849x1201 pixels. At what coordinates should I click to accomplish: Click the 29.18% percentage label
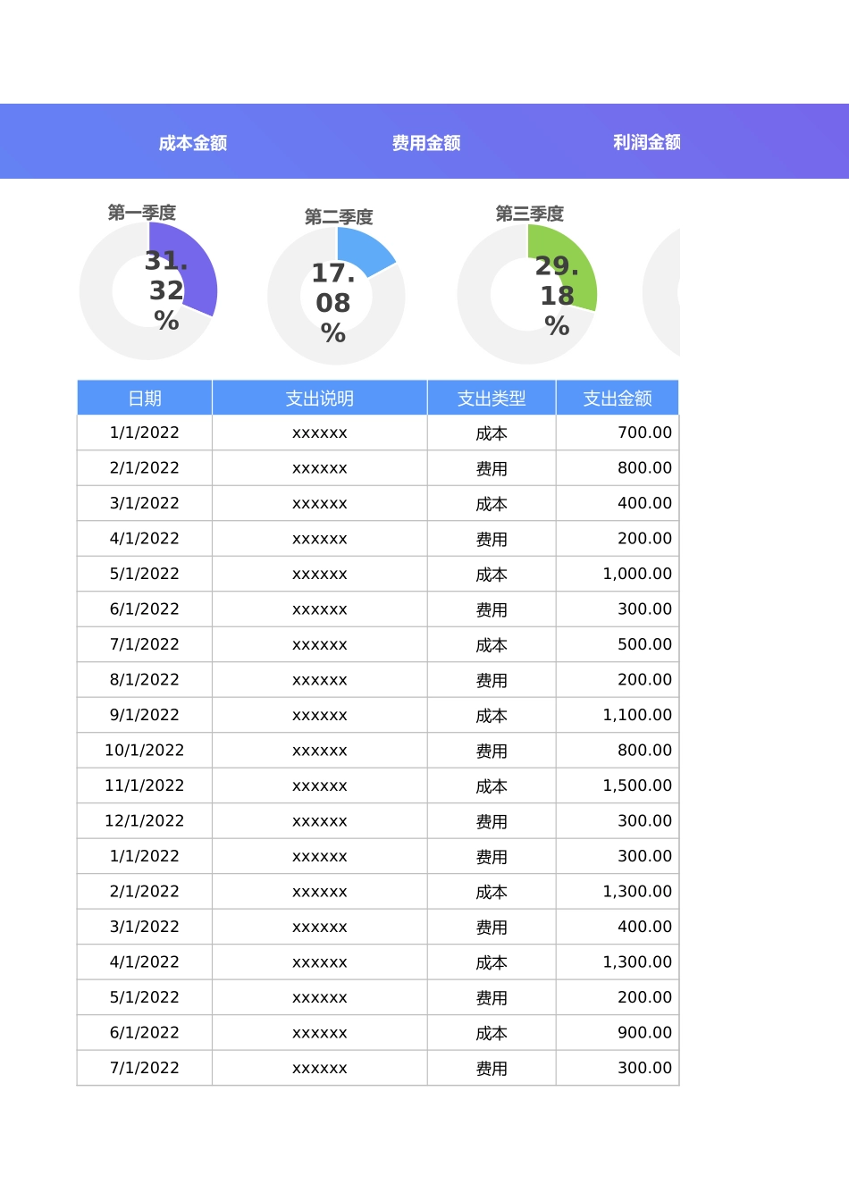click(557, 297)
